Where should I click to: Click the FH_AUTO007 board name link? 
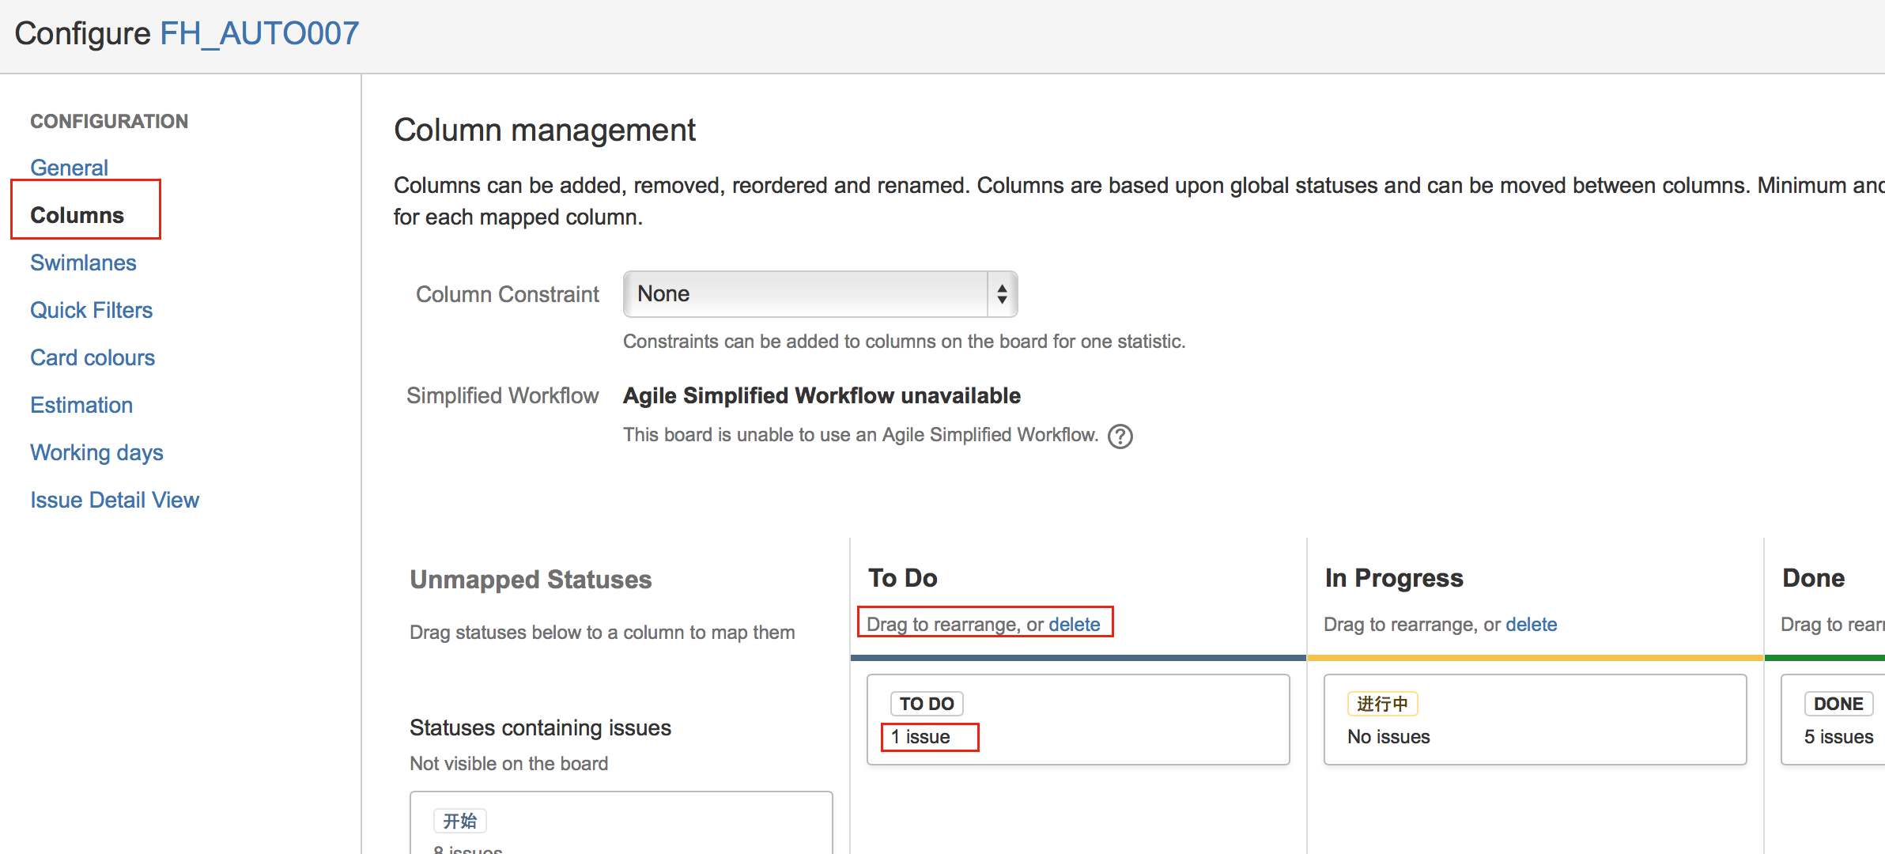[259, 33]
